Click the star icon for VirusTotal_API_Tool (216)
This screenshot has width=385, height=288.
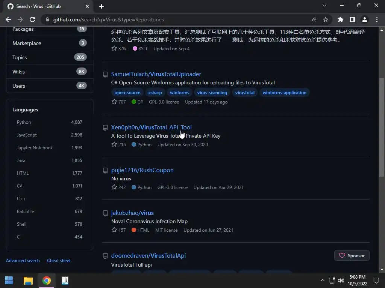tap(114, 144)
